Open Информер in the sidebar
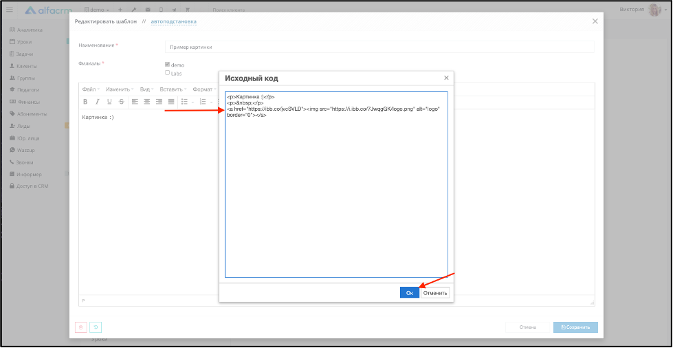 point(25,175)
